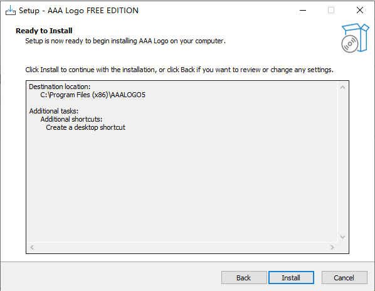375x291 pixels.
Task: Click the horizontal scrollbar track in summary box
Action: [182, 247]
